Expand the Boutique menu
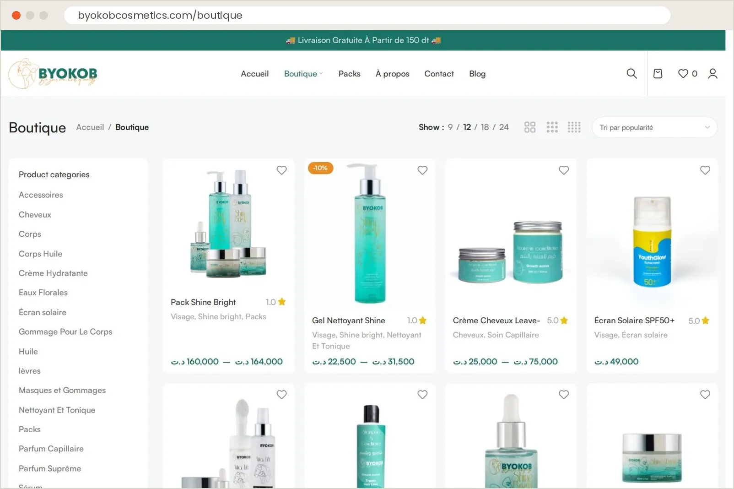The image size is (734, 489). [303, 74]
